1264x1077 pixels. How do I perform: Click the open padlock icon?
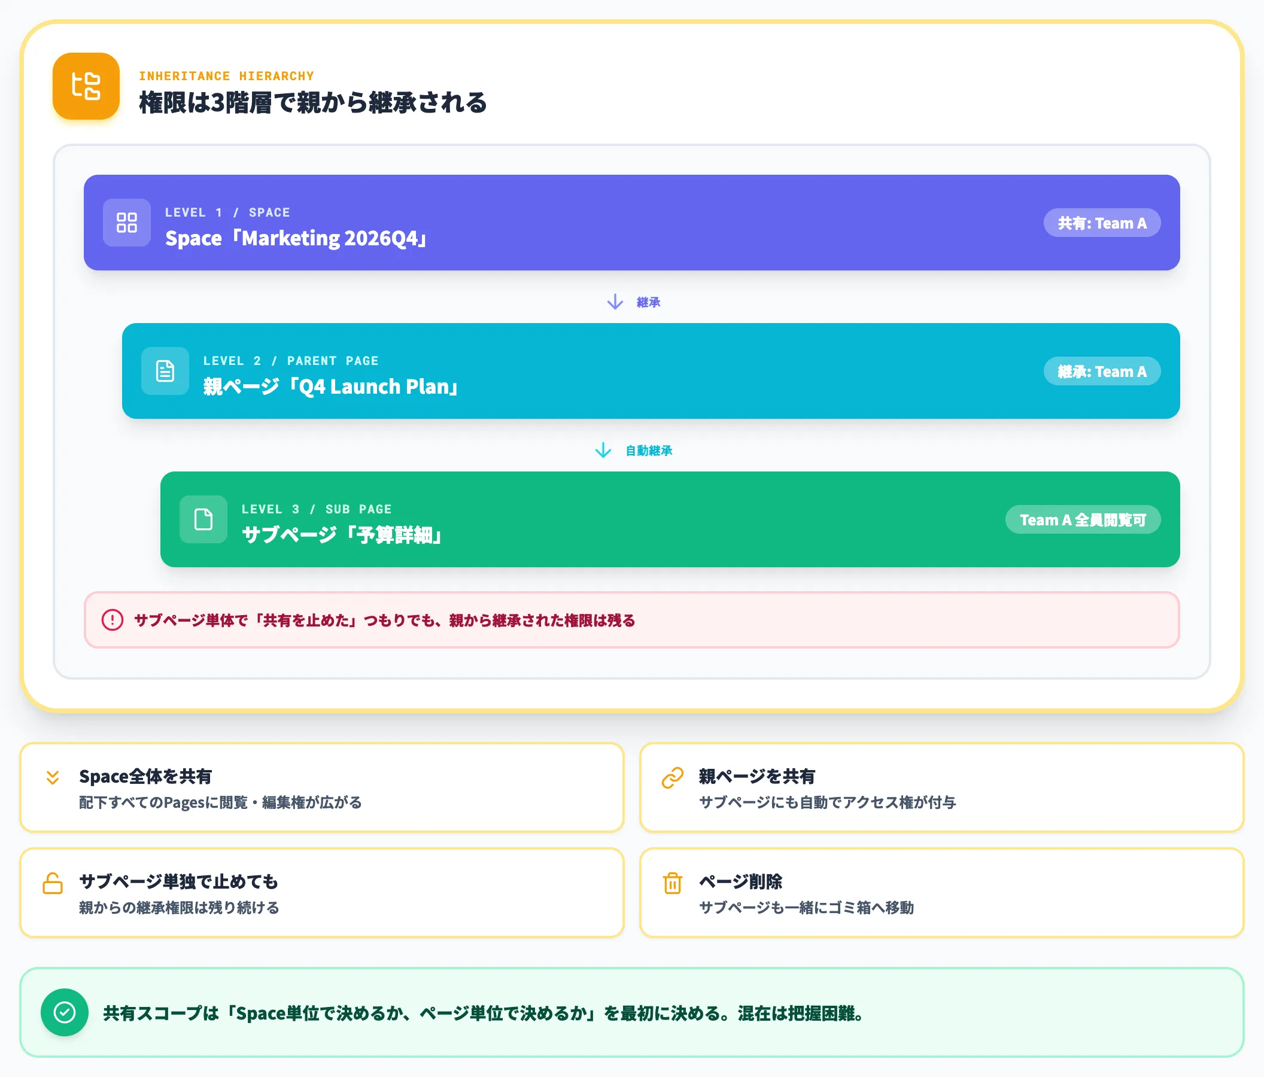coord(53,883)
